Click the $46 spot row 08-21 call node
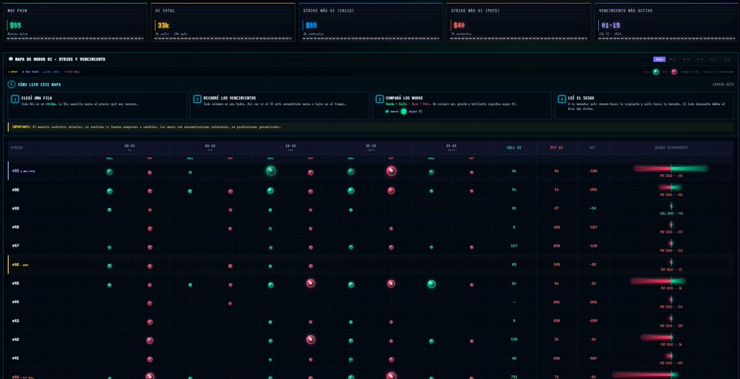Image resolution: width=740 pixels, height=379 pixels. 110,266
